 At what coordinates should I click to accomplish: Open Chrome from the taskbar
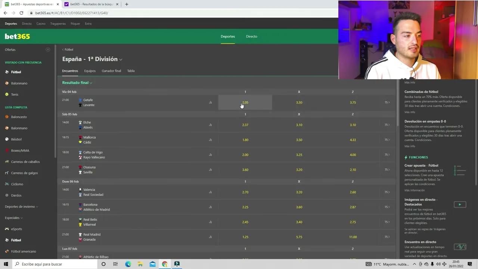(165, 264)
